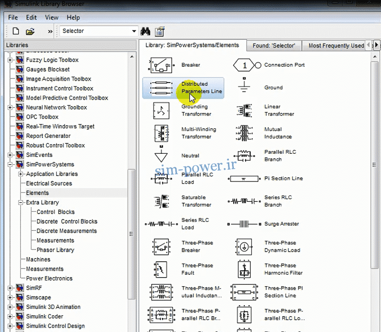The width and height of the screenshot is (381, 332).
Task: Select the Mutual Inductance block icon
Action: 244,133
